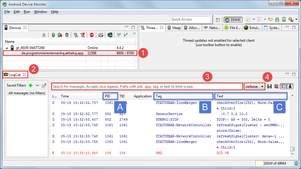Click the Update Heap icon in Devices
301x169 pixels.
[x=53, y=35]
